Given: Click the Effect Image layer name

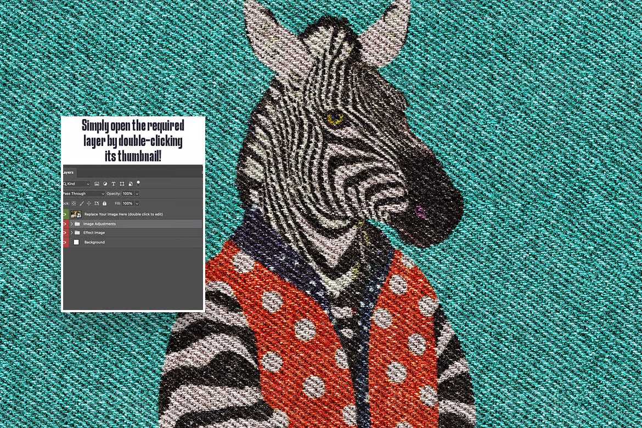Looking at the screenshot, I should pos(94,233).
